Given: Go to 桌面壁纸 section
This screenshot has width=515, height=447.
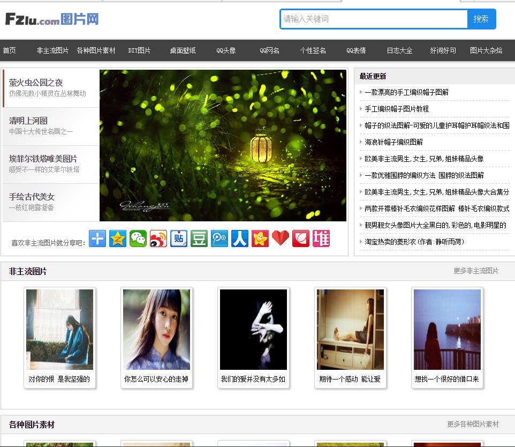Looking at the screenshot, I should coord(183,50).
